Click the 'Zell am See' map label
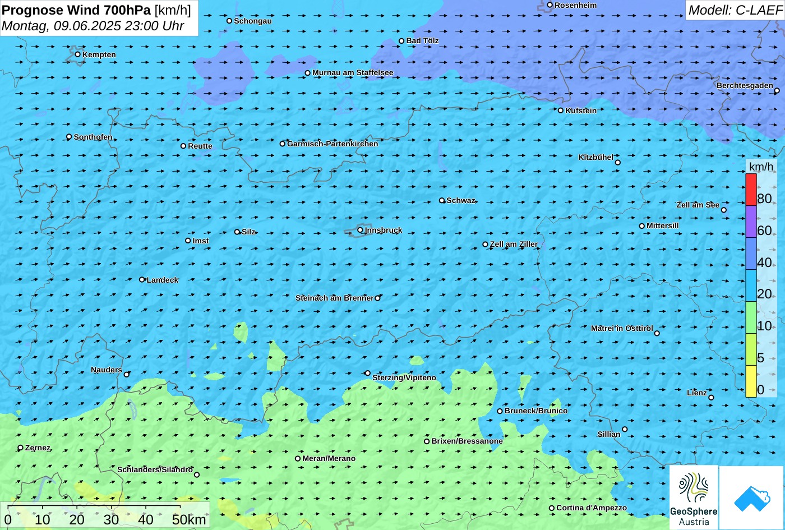785x530 pixels. tap(698, 205)
